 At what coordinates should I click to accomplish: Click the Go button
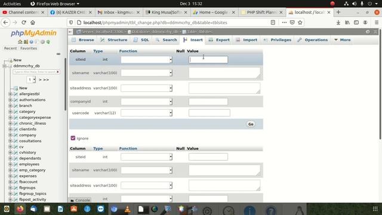pos(251,124)
